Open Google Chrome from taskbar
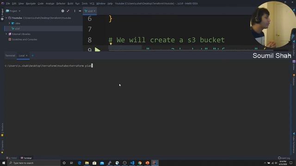The image size is (296, 166). point(140,163)
